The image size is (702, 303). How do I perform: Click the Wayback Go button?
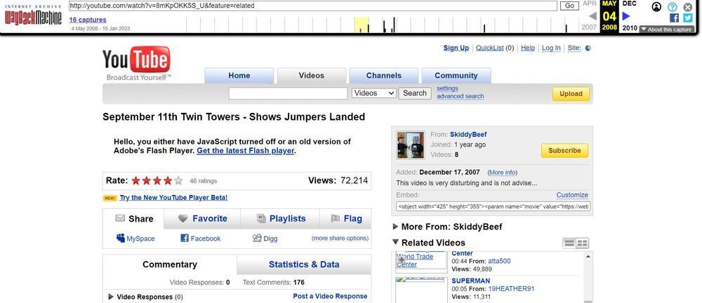pos(569,6)
